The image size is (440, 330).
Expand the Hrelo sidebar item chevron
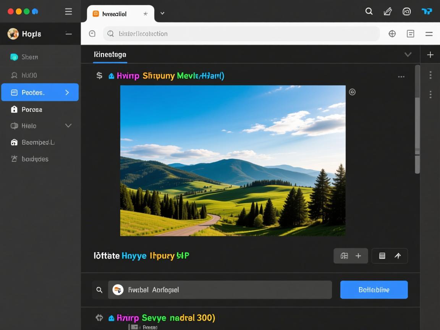68,126
